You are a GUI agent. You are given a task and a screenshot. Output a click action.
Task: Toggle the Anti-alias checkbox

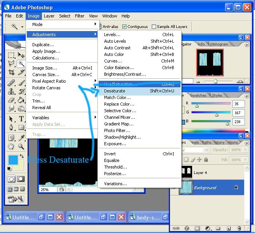point(100,26)
